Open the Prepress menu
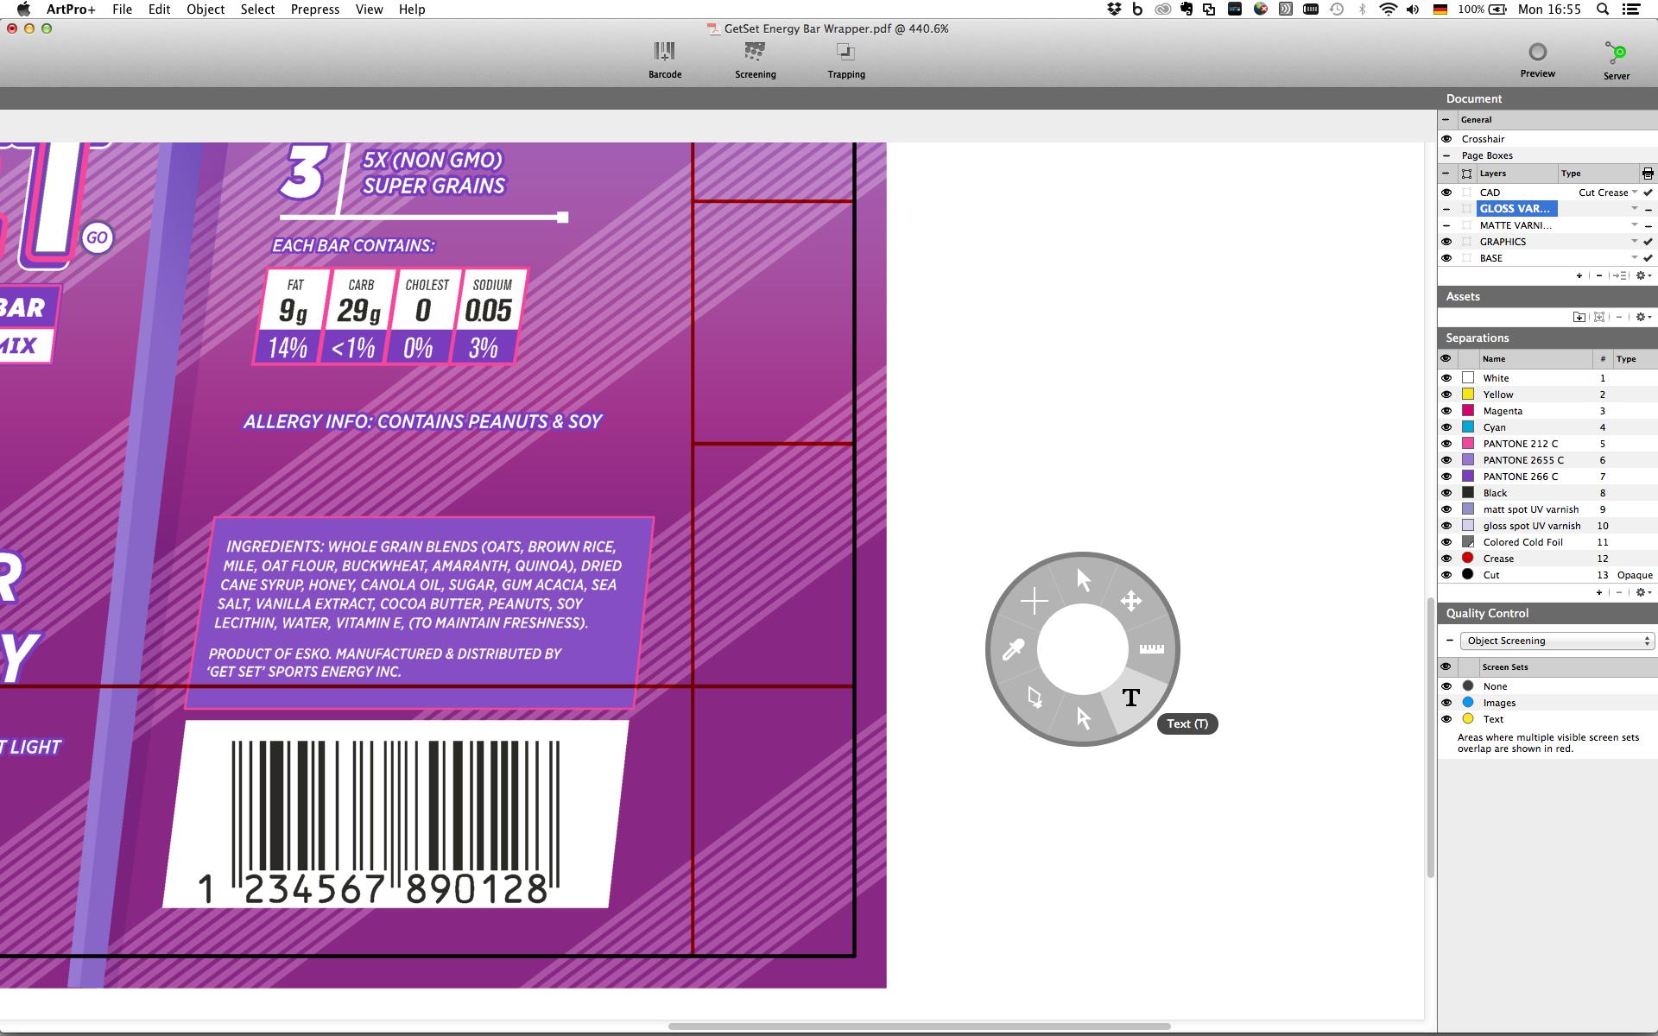 [x=314, y=9]
